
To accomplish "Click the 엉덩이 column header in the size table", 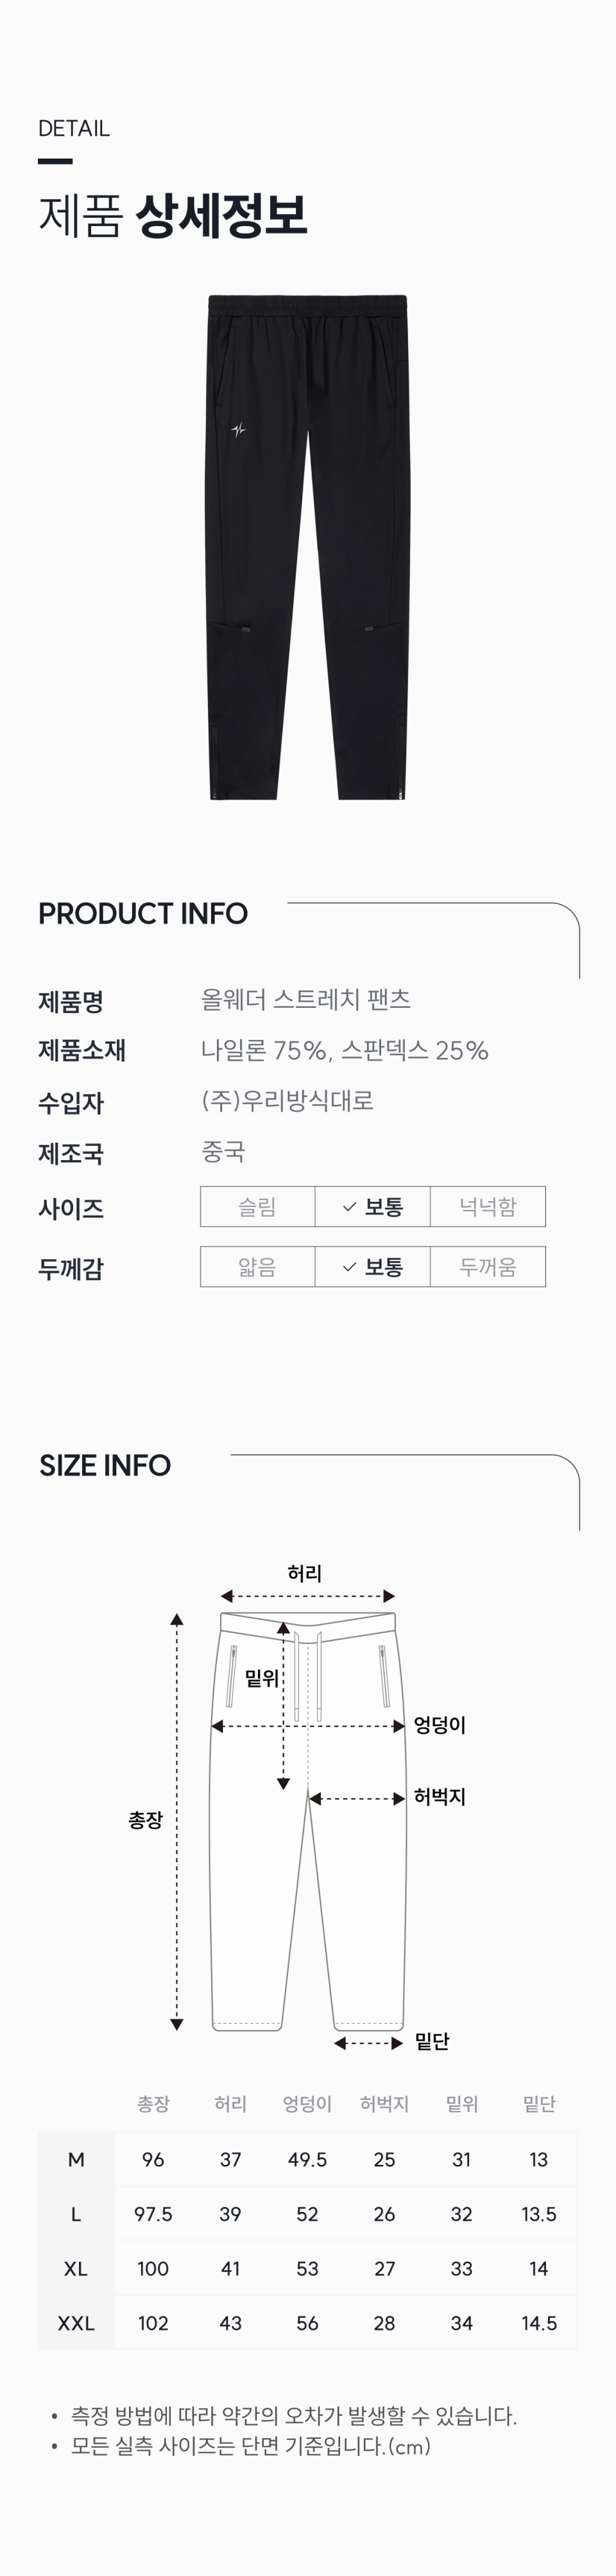I will pos(307,2104).
